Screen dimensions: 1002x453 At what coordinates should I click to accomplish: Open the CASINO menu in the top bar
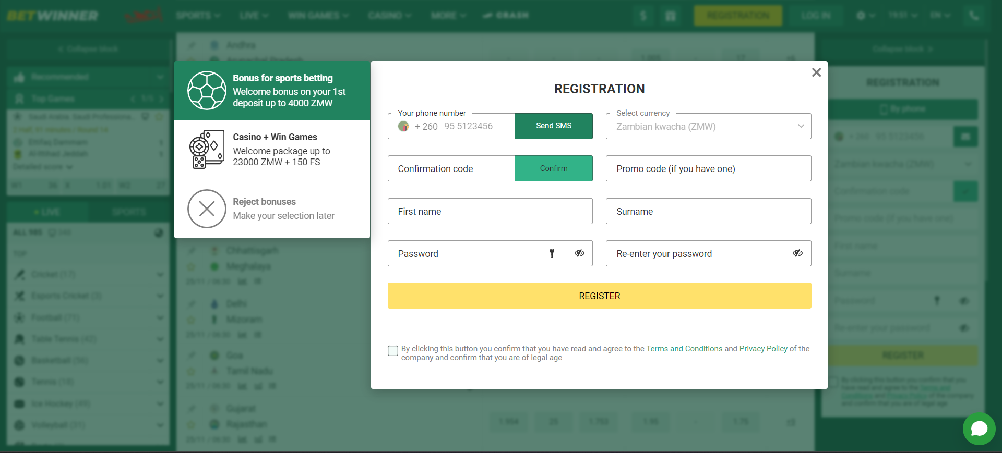pos(389,16)
